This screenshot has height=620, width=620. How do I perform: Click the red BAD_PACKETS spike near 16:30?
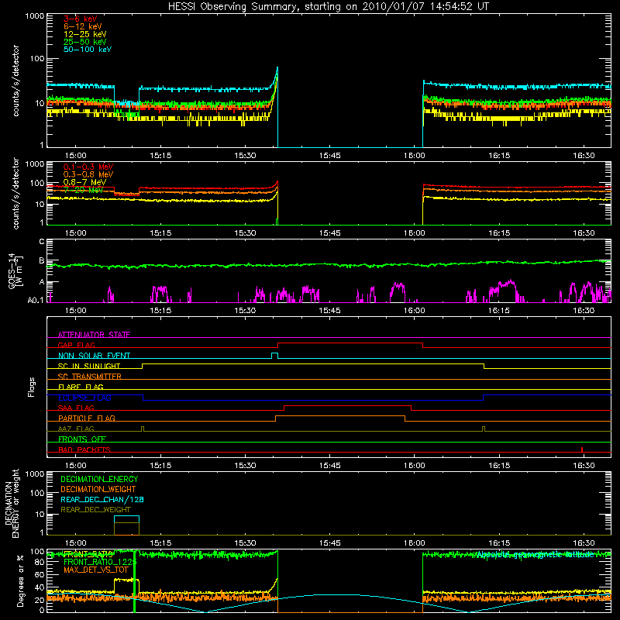pos(582,449)
